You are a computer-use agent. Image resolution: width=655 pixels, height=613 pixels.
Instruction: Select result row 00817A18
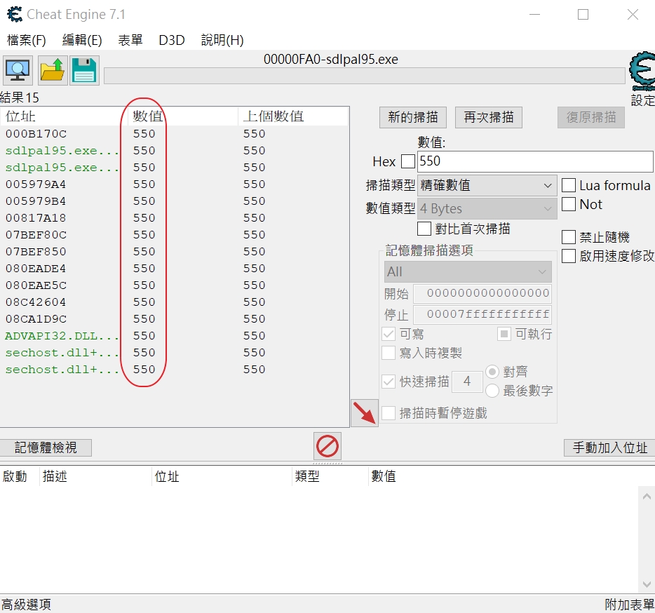coord(174,217)
